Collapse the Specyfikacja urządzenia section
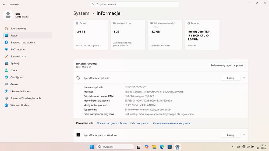This screenshot has width=269, height=151. click(244, 78)
